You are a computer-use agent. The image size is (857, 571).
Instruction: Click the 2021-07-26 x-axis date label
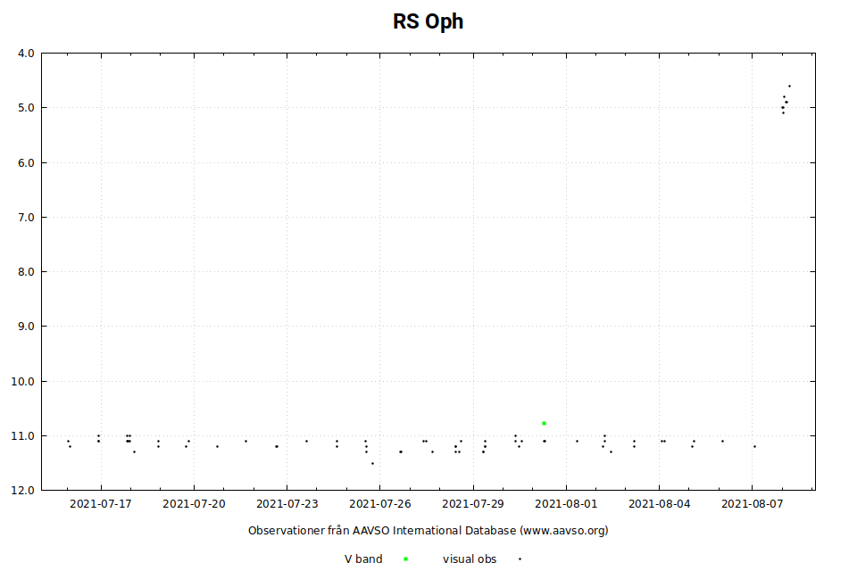[x=380, y=504]
